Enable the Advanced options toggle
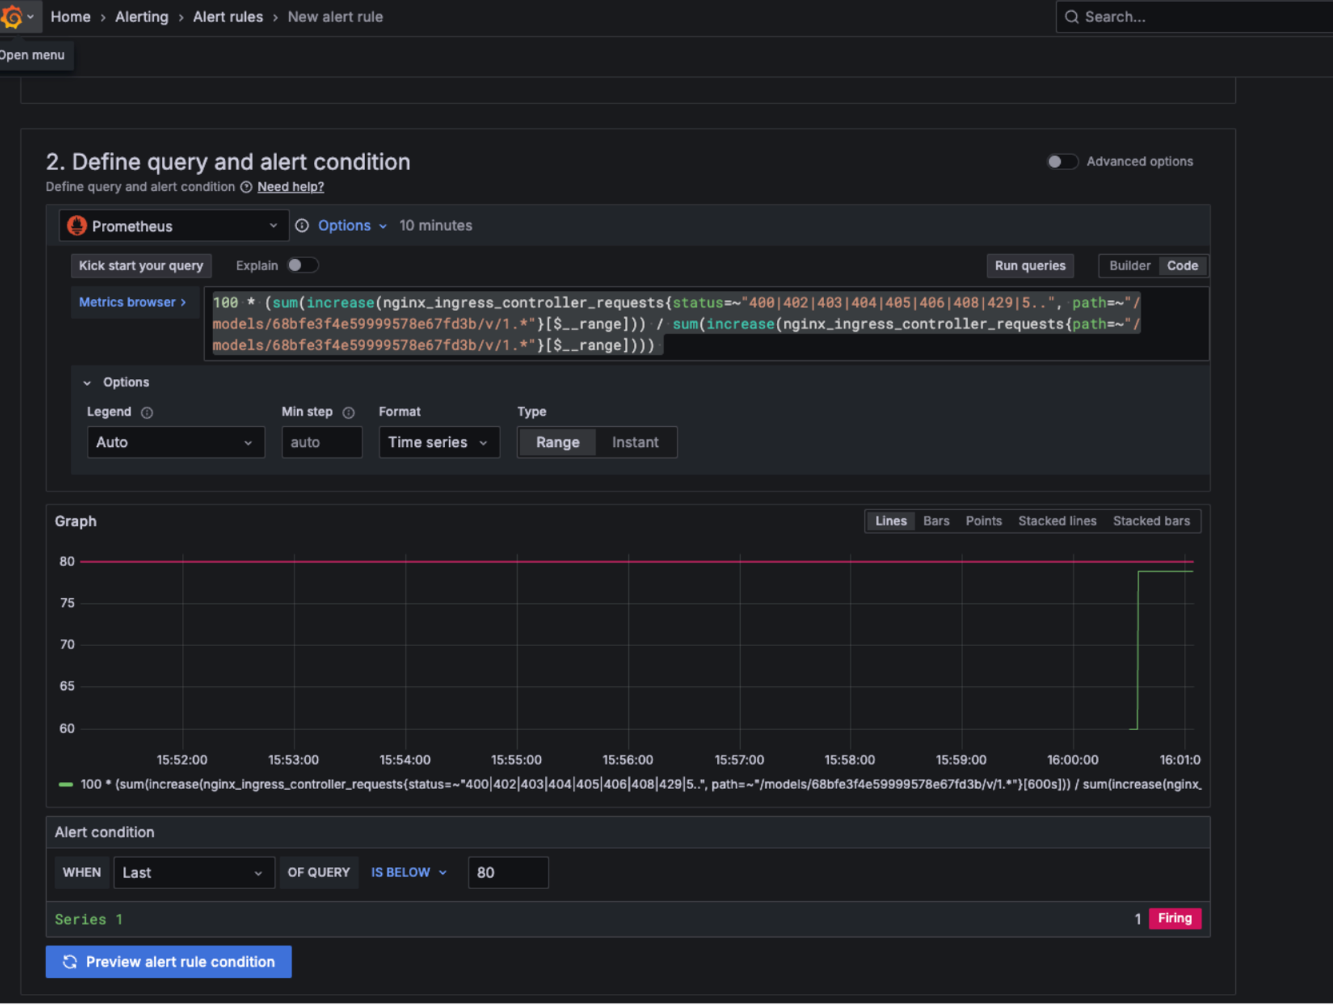This screenshot has width=1333, height=1005. (x=1062, y=162)
